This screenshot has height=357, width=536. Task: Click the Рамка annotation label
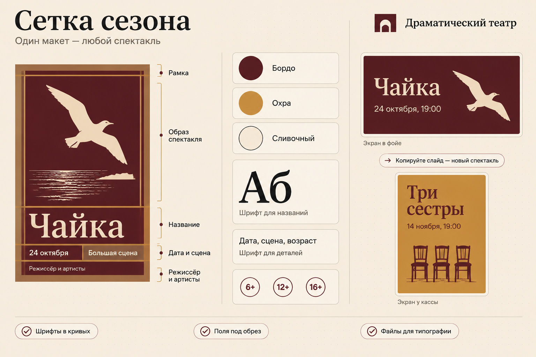tap(178, 73)
